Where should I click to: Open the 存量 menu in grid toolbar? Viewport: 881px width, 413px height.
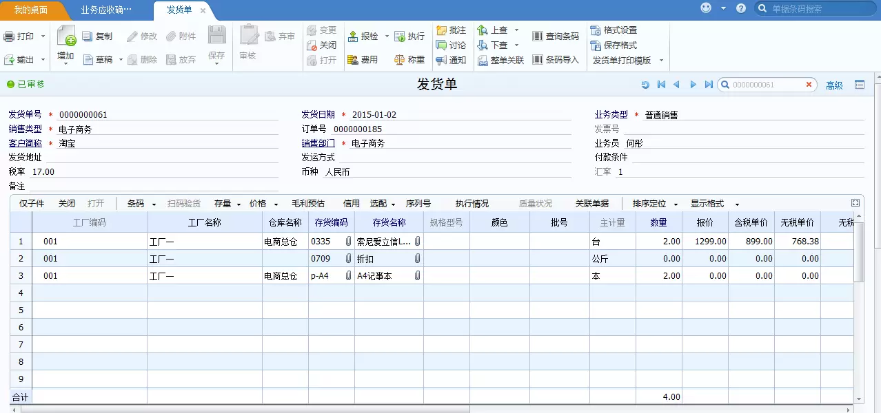[227, 204]
